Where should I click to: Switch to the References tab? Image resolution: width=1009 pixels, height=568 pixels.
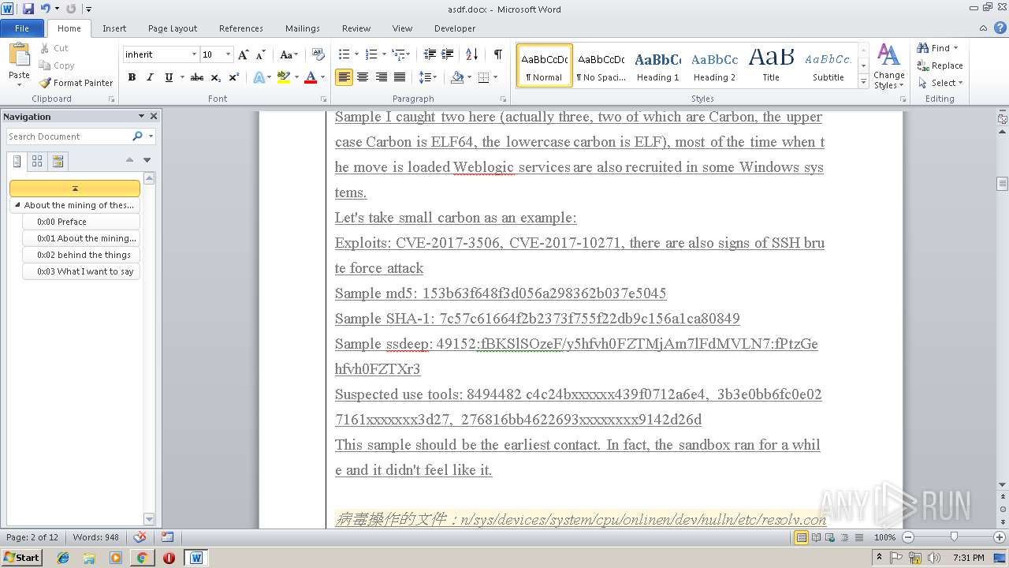tap(241, 28)
